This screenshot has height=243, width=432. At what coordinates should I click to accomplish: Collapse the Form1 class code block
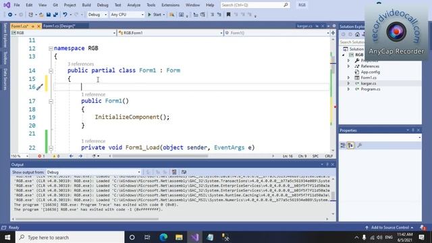[x=51, y=71]
